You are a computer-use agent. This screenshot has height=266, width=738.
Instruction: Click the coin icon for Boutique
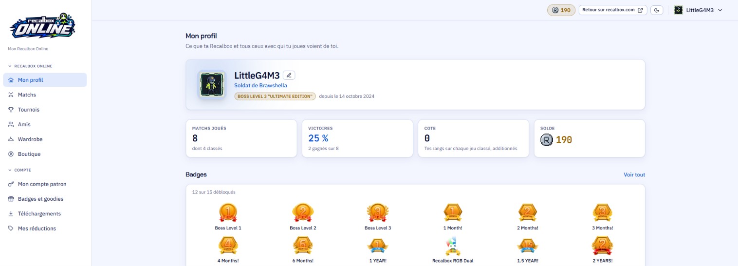(11, 154)
